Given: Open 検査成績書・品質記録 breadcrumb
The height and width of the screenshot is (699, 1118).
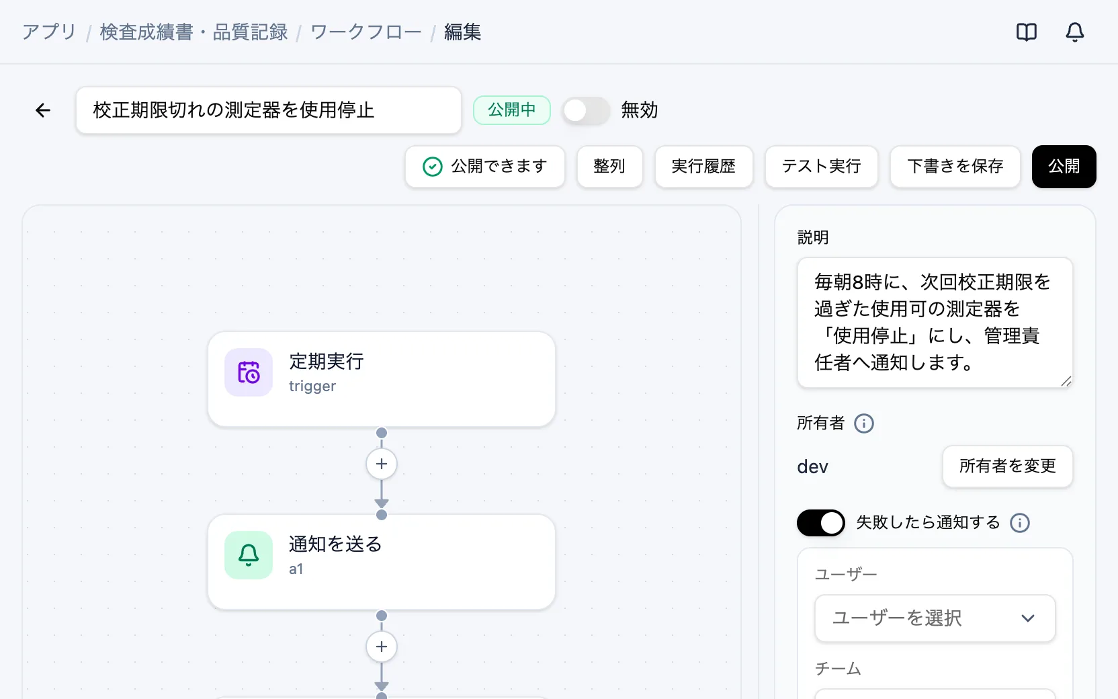Looking at the screenshot, I should click(x=193, y=32).
